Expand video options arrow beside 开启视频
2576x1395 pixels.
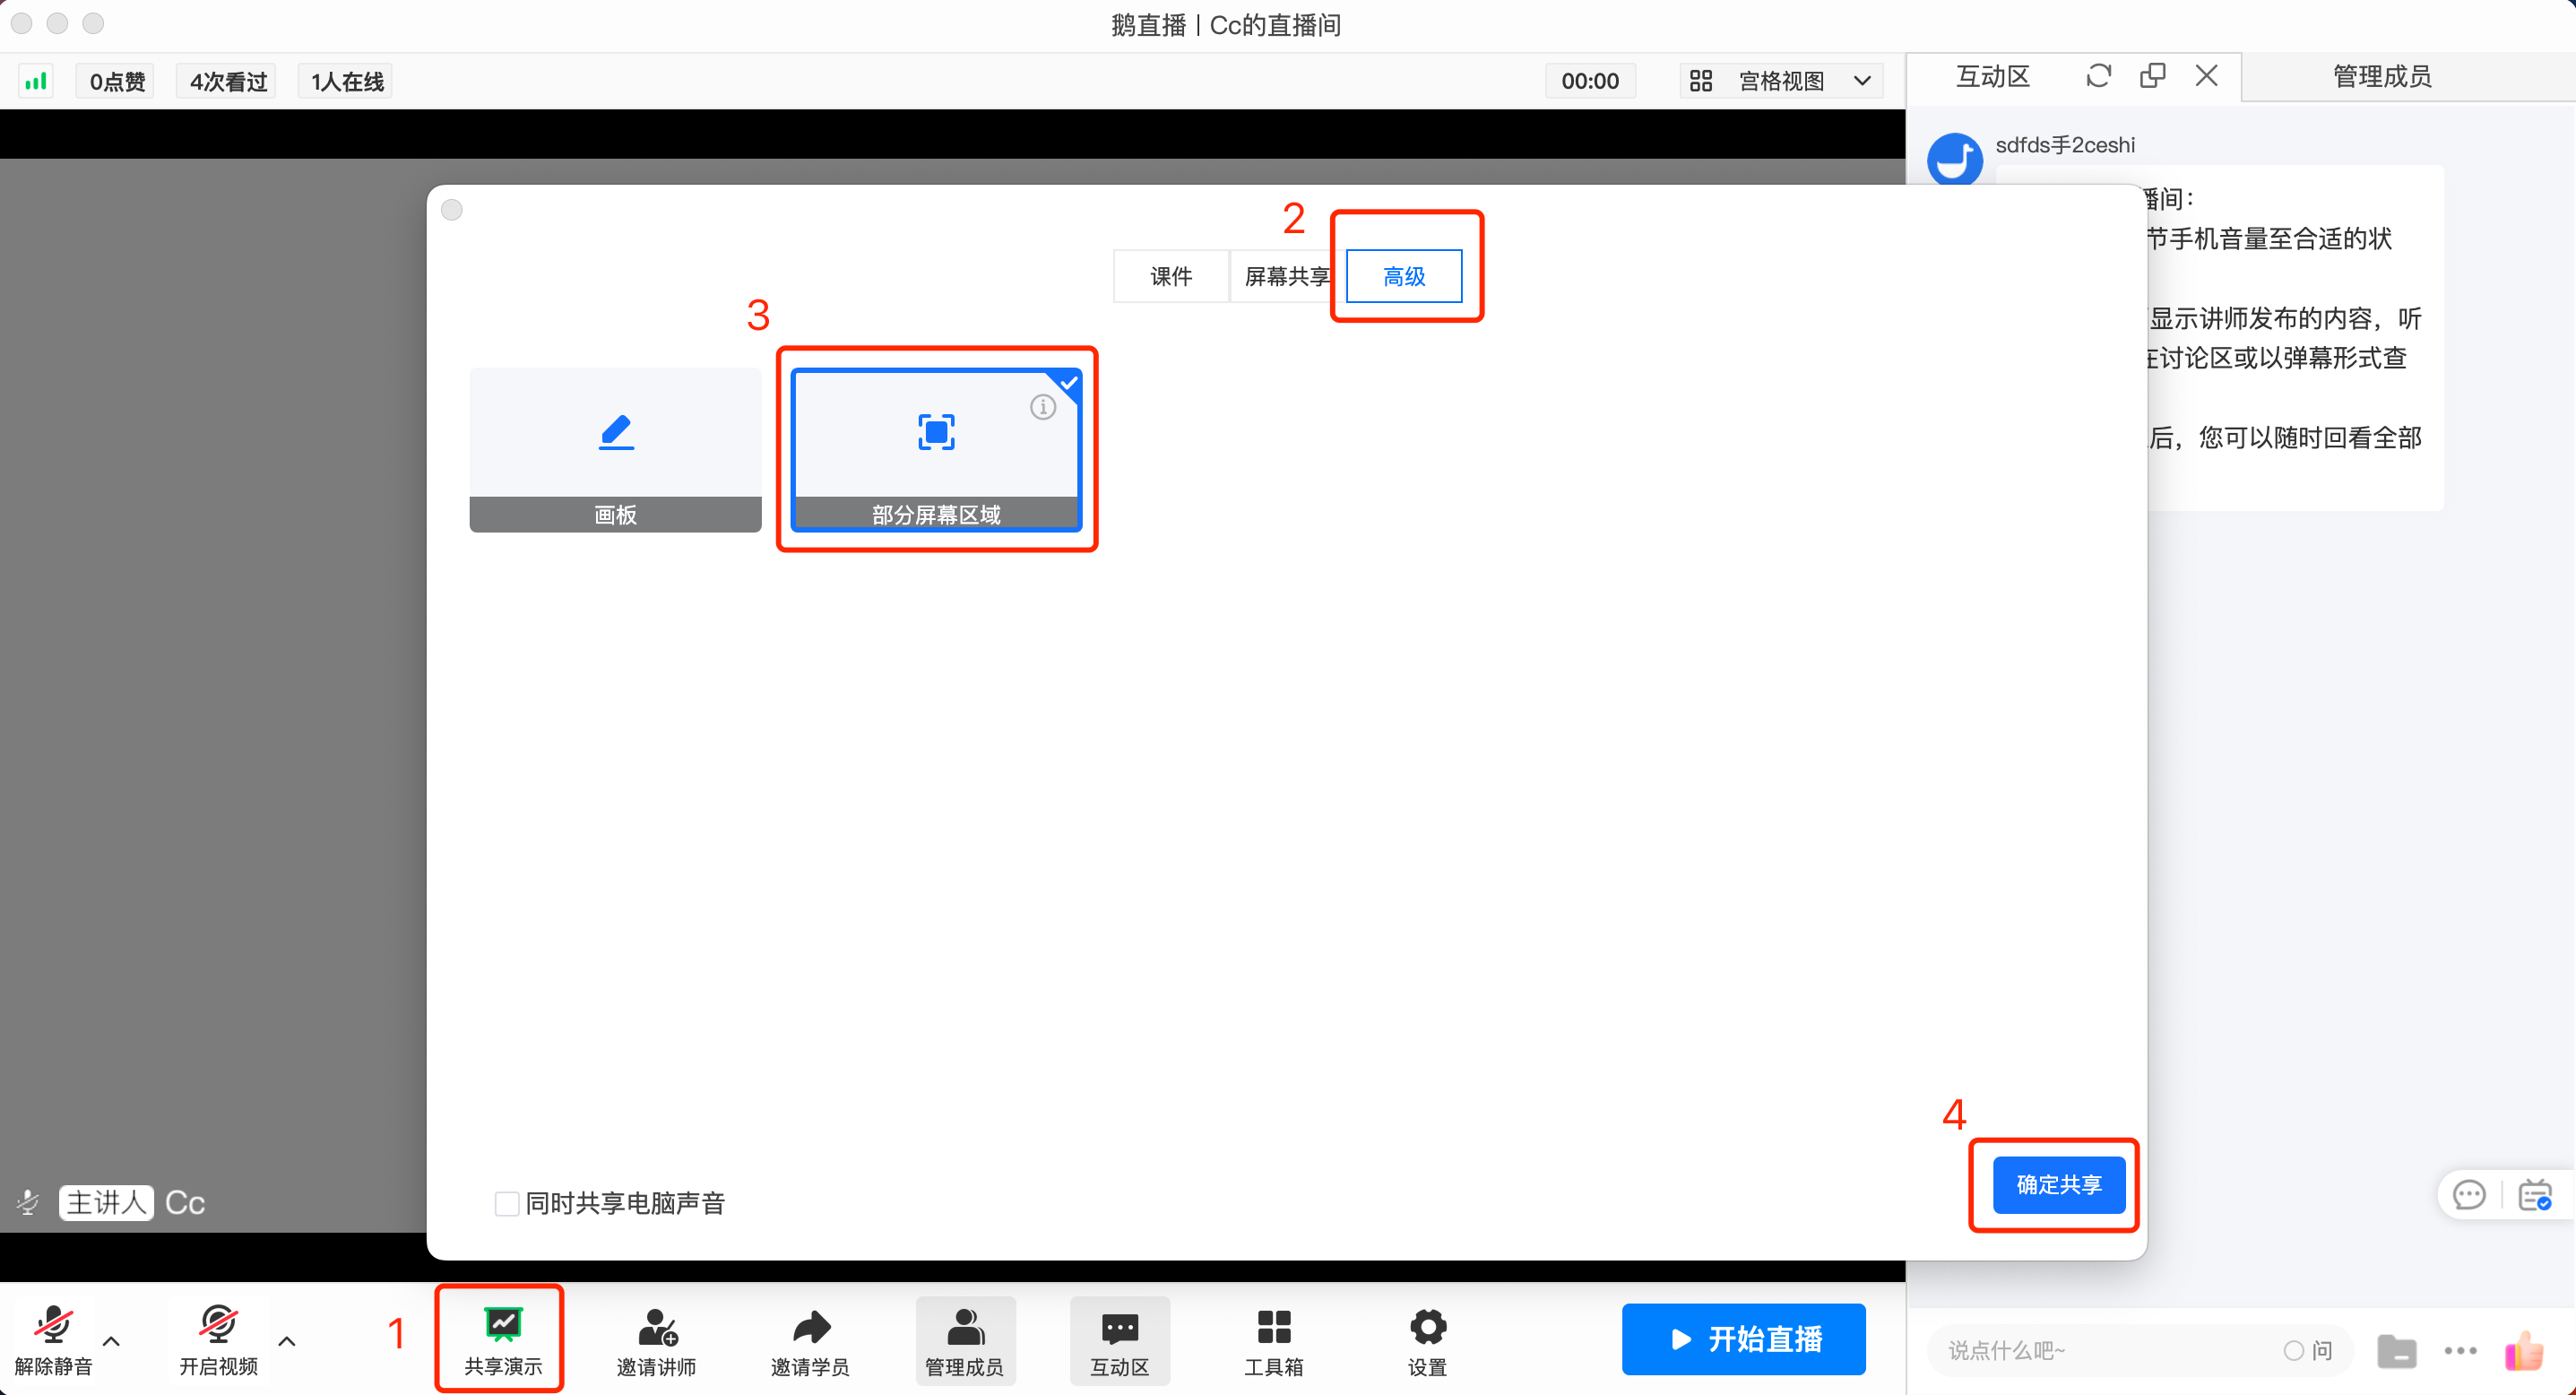coord(287,1341)
